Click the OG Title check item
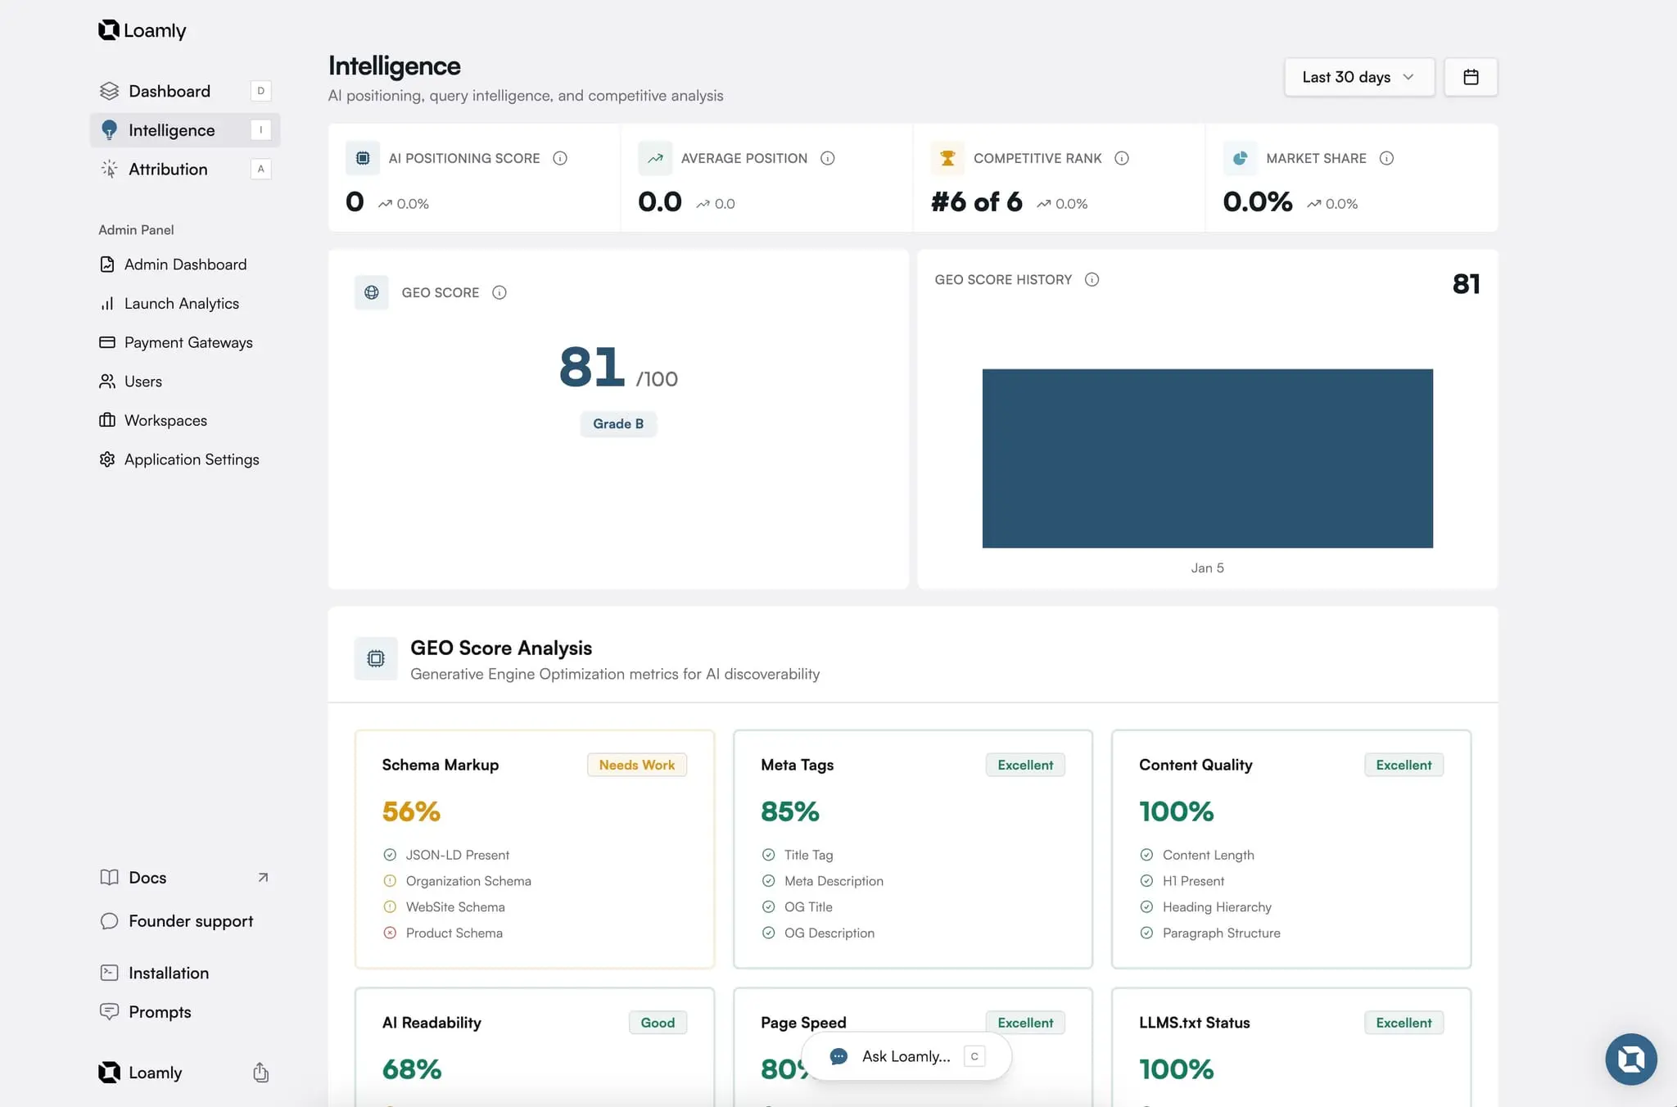 click(798, 907)
